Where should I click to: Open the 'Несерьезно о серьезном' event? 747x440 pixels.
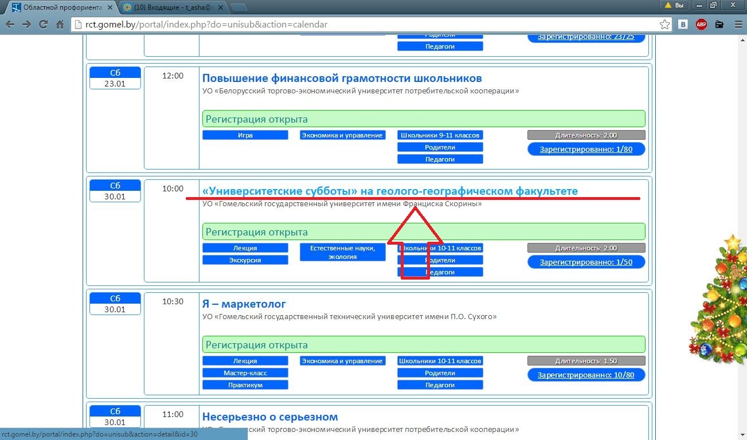coord(270,417)
